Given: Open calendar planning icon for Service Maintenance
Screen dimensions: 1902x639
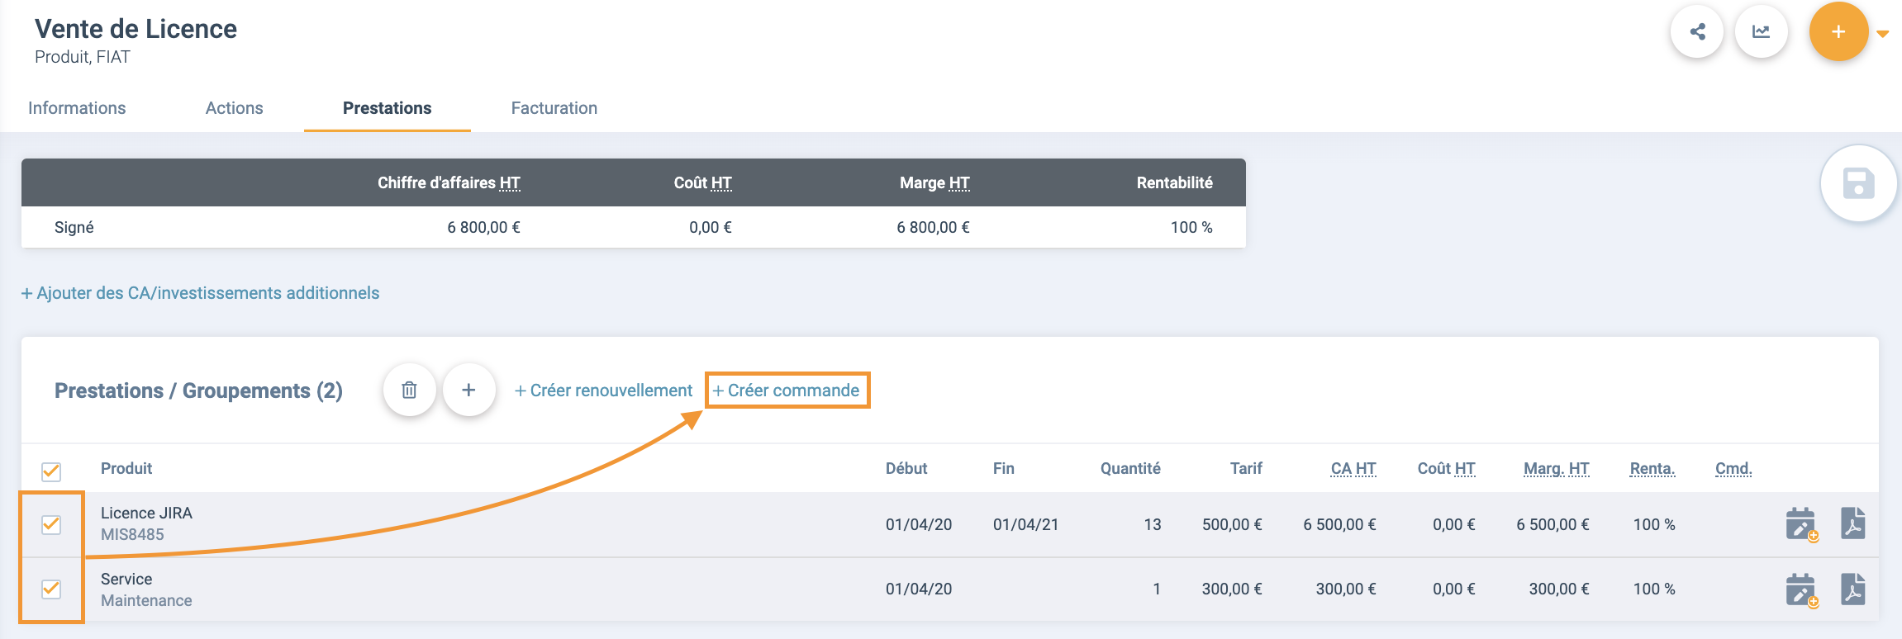Looking at the screenshot, I should [1800, 589].
